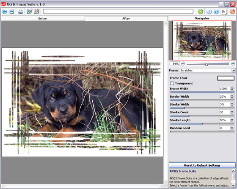Open the program info icon
The width and height of the screenshot is (237, 189).
pos(209,11)
